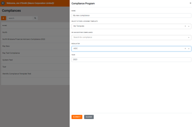
Task: Click the magnifier search icon
Action: pyautogui.click(x=35, y=18)
